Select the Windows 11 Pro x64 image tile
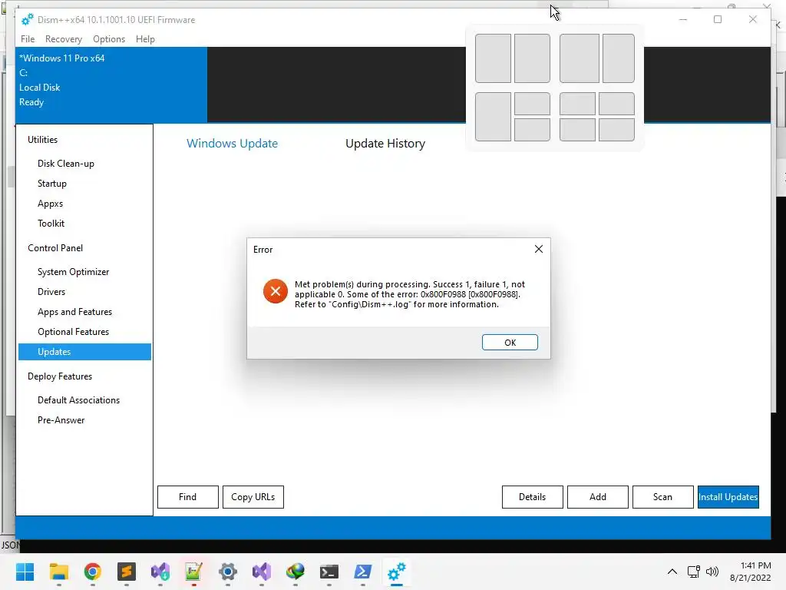This screenshot has height=590, width=786. (x=111, y=85)
